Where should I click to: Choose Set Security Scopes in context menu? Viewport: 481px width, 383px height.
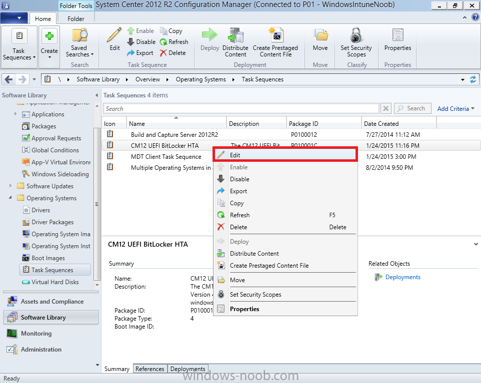pos(285,294)
